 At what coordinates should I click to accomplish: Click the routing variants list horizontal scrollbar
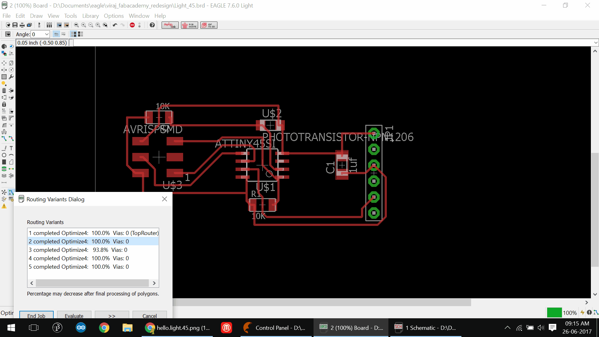(93, 283)
